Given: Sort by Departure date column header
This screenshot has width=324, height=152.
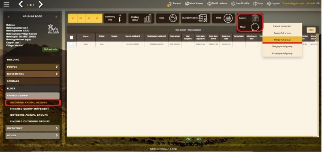Looking at the screenshot, I should (226, 37).
